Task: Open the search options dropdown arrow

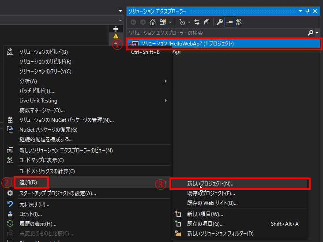Action: [317, 33]
